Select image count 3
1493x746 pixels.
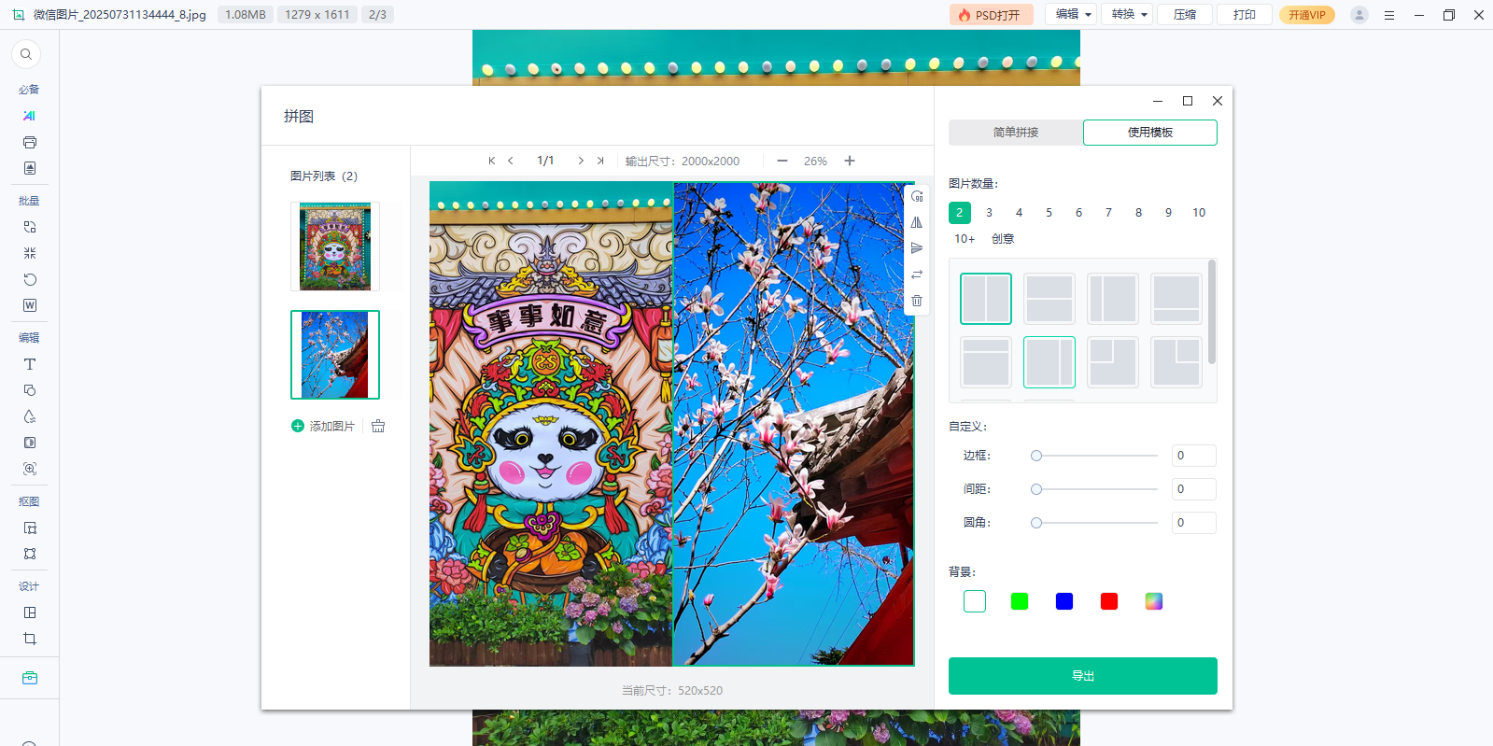tap(990, 213)
